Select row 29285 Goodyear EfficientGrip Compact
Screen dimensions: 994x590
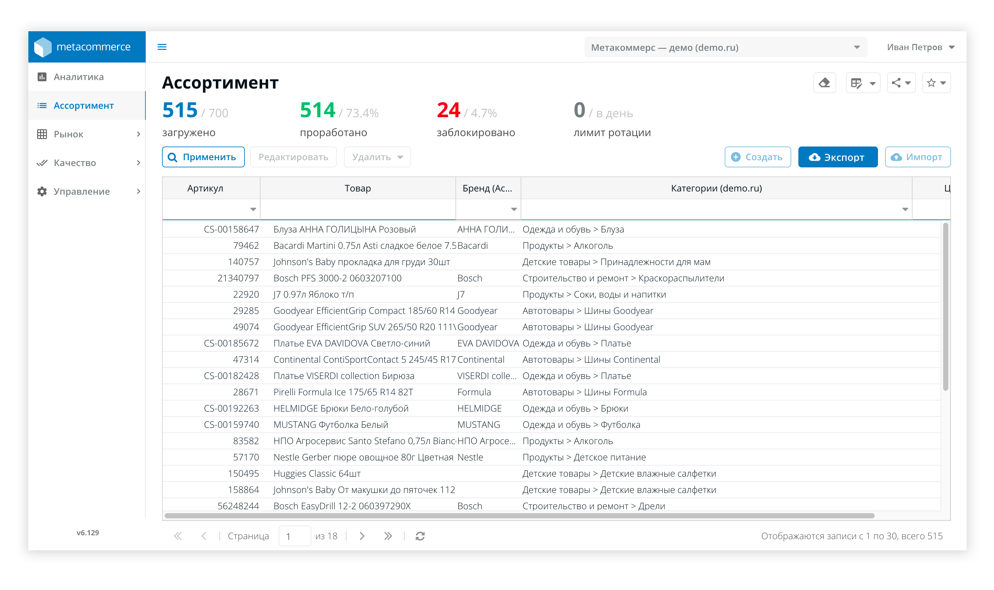click(x=551, y=311)
